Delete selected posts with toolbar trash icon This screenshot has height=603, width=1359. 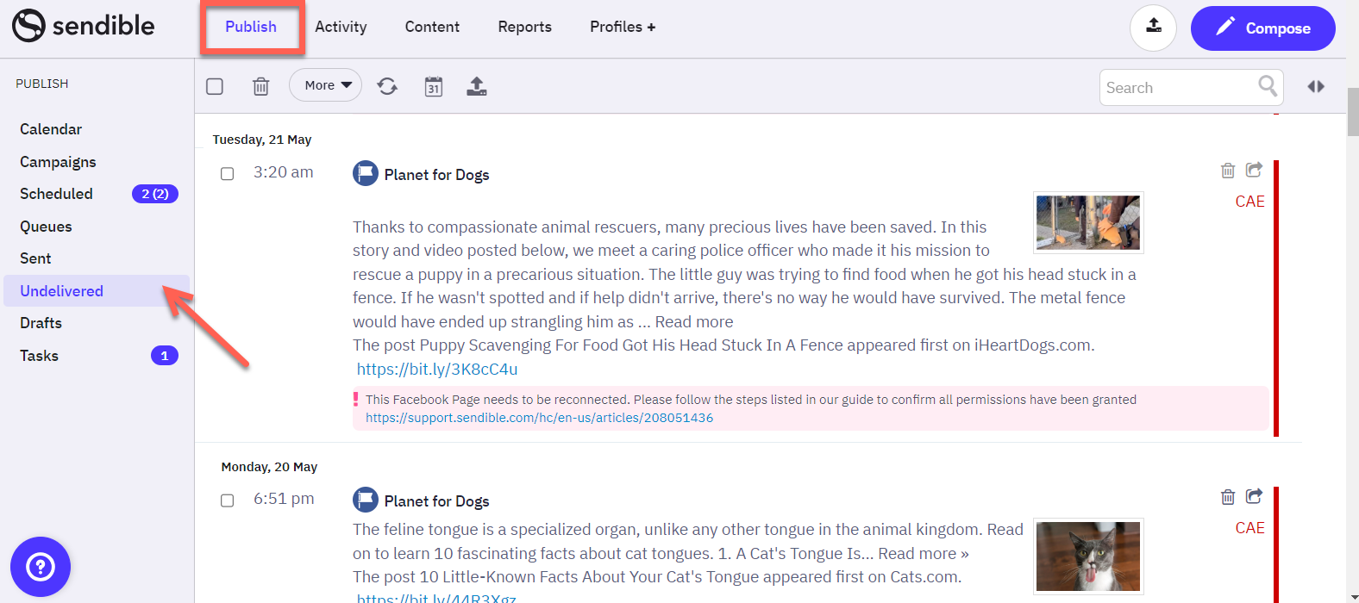(x=261, y=86)
